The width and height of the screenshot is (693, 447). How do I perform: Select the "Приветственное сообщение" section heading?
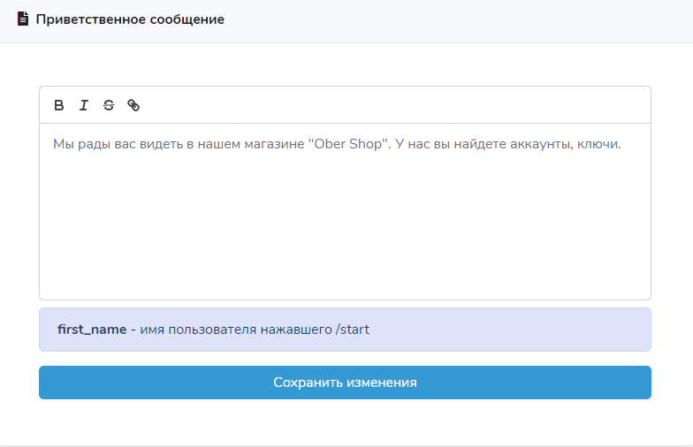click(x=130, y=19)
